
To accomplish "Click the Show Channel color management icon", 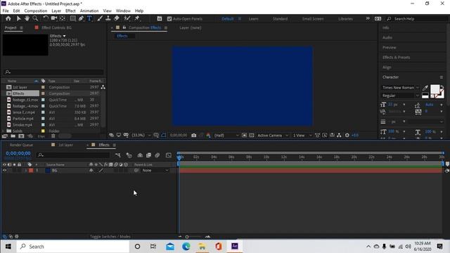I will point(208,135).
